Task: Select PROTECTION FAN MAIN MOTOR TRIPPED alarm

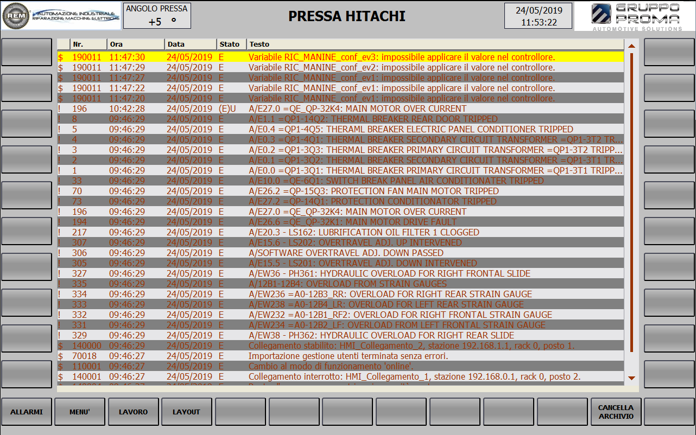Action: pos(340,191)
